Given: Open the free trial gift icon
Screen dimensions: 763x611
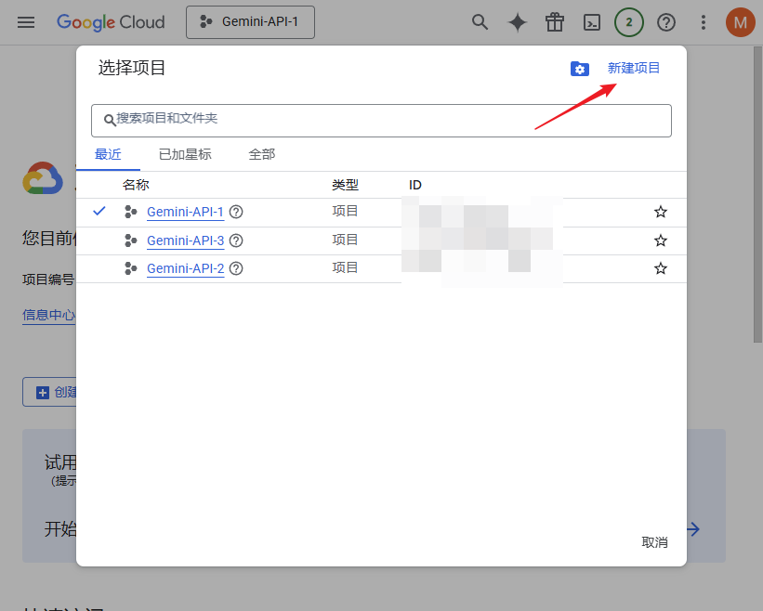Looking at the screenshot, I should pos(555,22).
